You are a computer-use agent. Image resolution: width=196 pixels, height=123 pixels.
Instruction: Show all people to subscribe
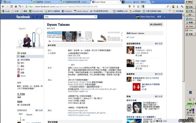(x=159, y=44)
